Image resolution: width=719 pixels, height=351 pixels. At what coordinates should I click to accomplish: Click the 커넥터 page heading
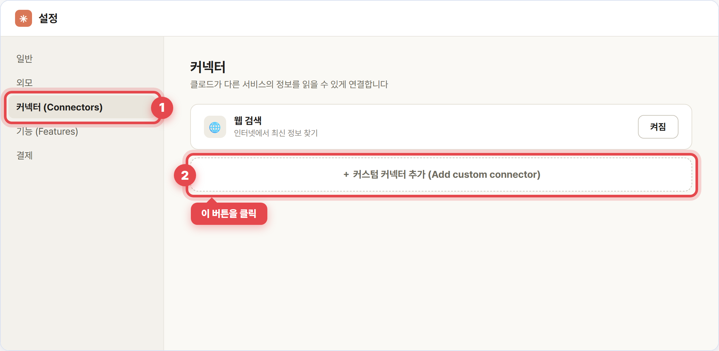point(208,67)
